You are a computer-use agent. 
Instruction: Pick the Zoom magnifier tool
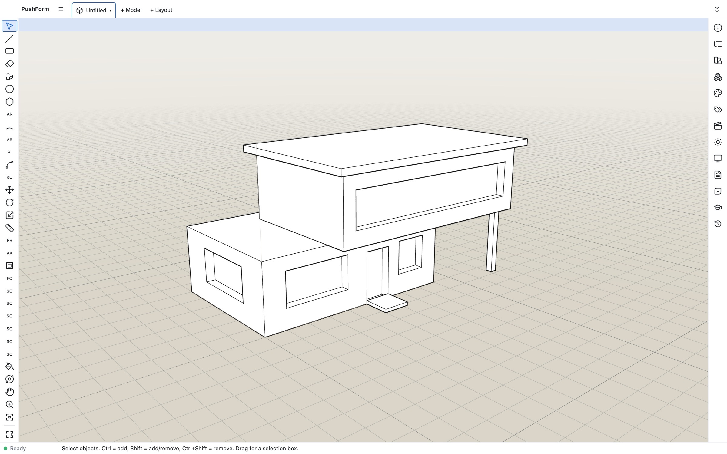pyautogui.click(x=9, y=405)
